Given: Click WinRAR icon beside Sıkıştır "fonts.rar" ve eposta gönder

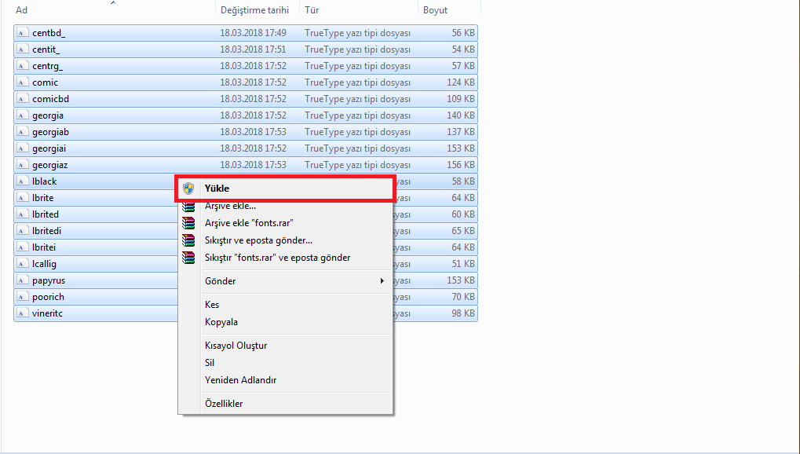Looking at the screenshot, I should point(188,258).
